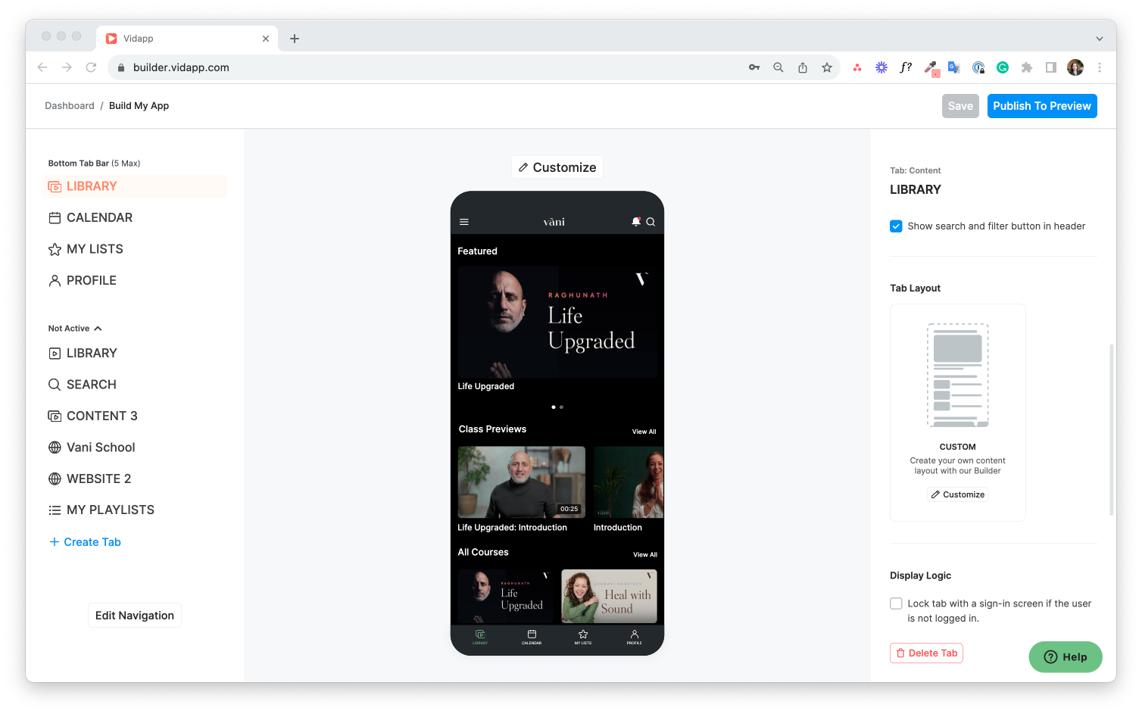
Task: Click the browser reload icon
Action: (91, 67)
